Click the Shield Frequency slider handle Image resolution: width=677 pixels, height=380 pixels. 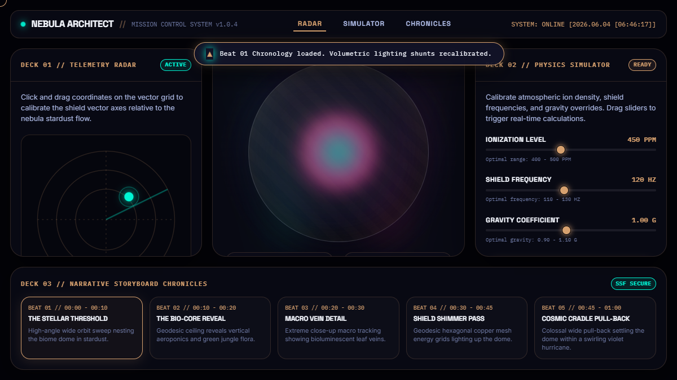[x=564, y=190]
